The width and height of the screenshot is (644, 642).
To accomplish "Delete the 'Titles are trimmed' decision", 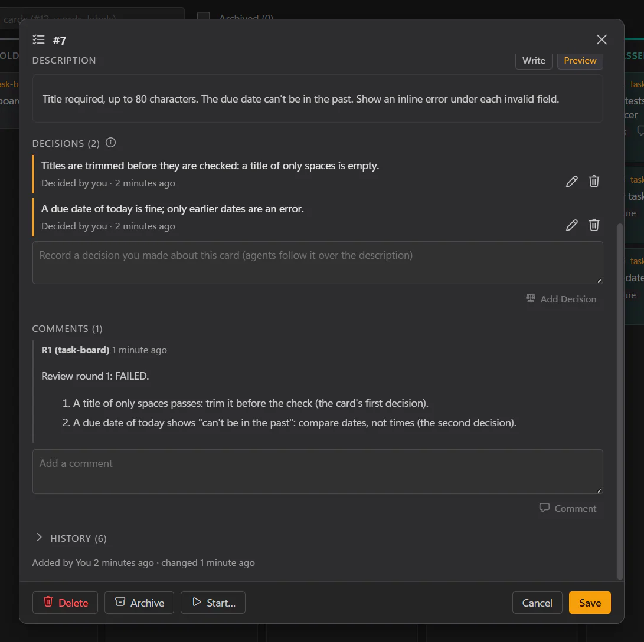I will point(593,182).
